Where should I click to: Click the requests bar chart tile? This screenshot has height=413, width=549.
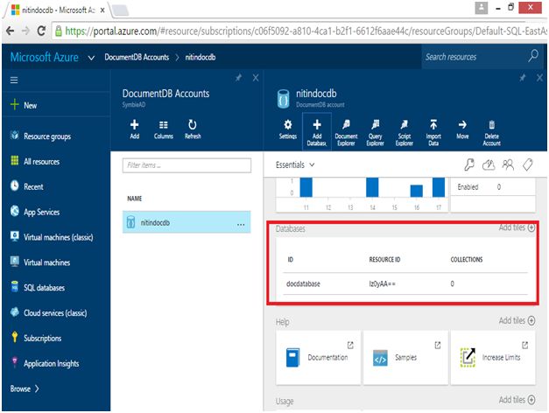click(x=360, y=194)
